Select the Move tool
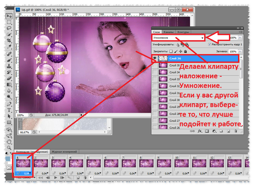 tap(9, 16)
